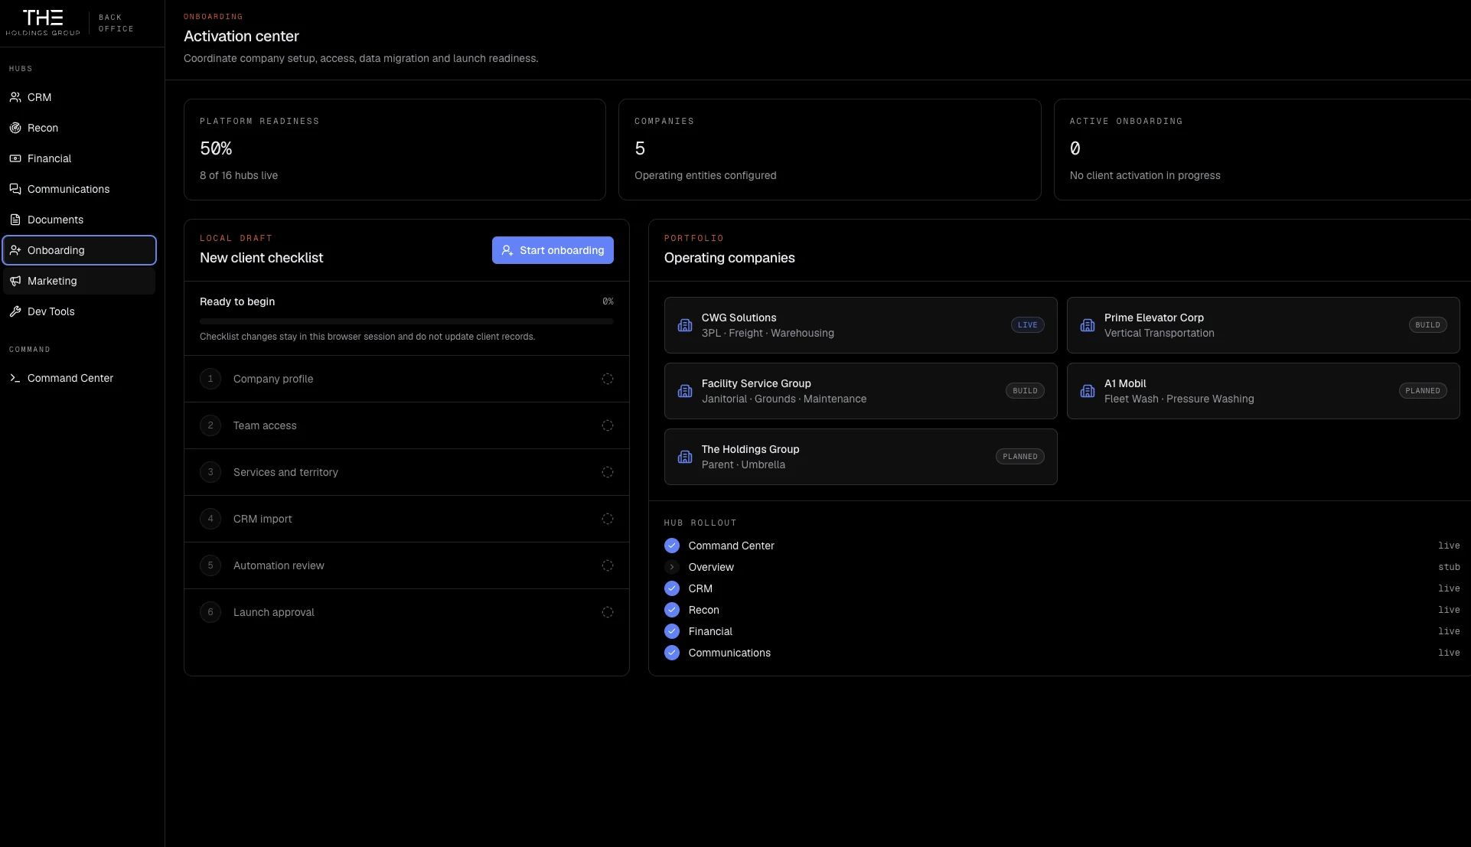
Task: Click the Financial banknote icon in sidebar
Action: [15, 158]
